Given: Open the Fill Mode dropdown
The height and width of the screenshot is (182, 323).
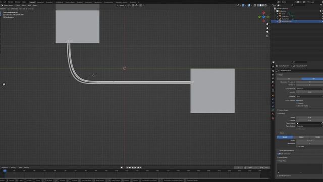Looking at the screenshot, I should click(x=309, y=96).
